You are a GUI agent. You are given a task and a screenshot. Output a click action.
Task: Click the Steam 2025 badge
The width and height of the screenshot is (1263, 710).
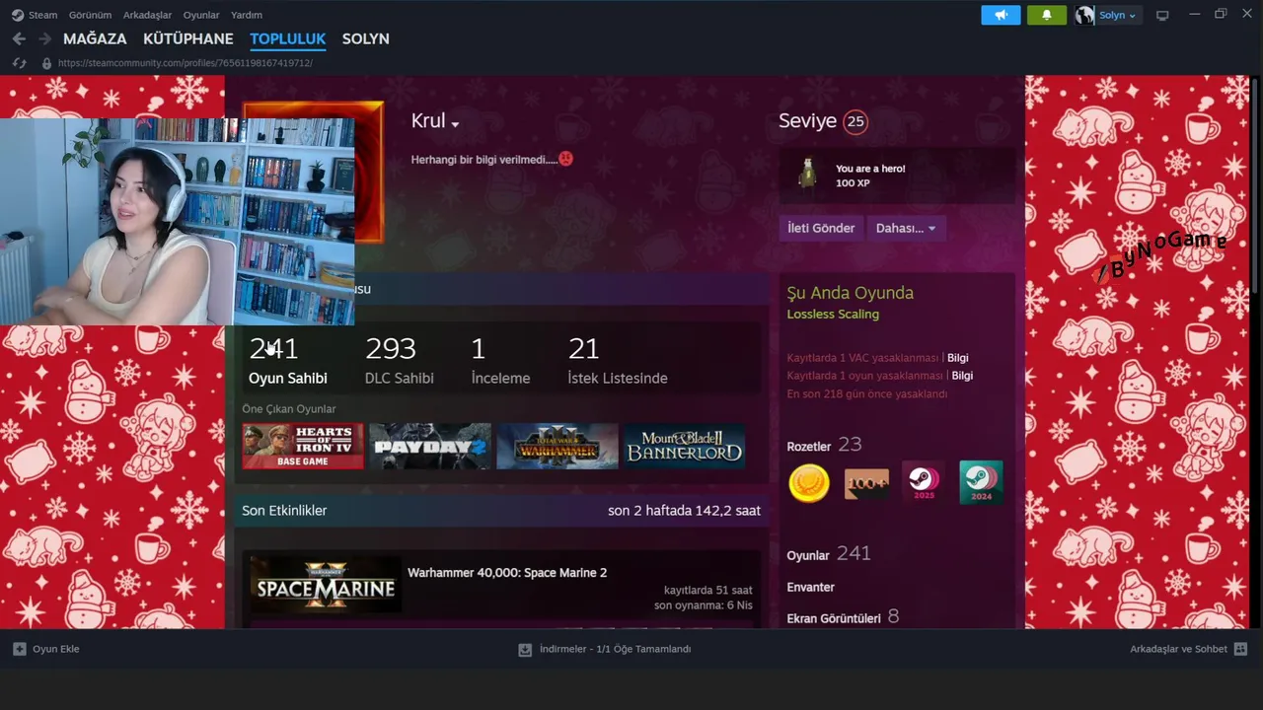[x=924, y=482]
